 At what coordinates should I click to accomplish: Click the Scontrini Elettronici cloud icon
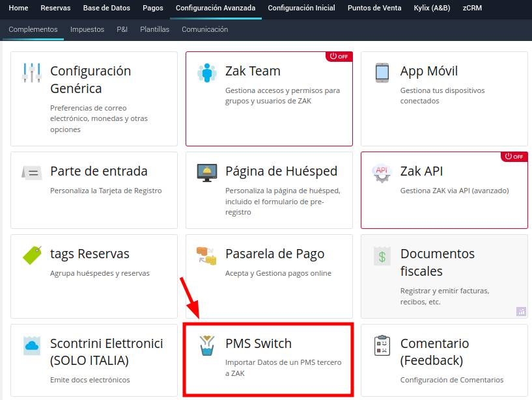tap(32, 345)
